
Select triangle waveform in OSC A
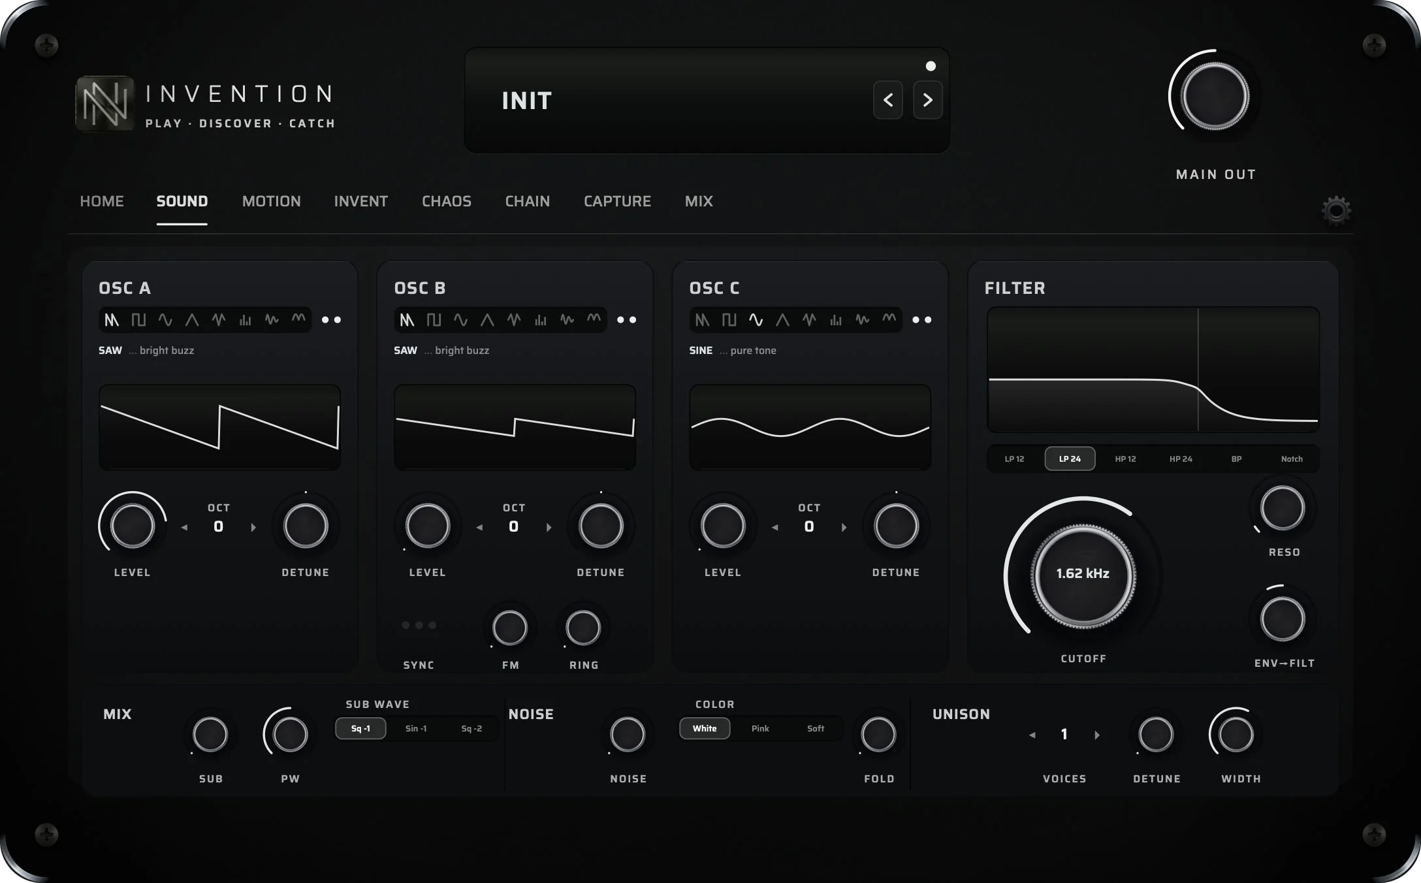coord(192,320)
